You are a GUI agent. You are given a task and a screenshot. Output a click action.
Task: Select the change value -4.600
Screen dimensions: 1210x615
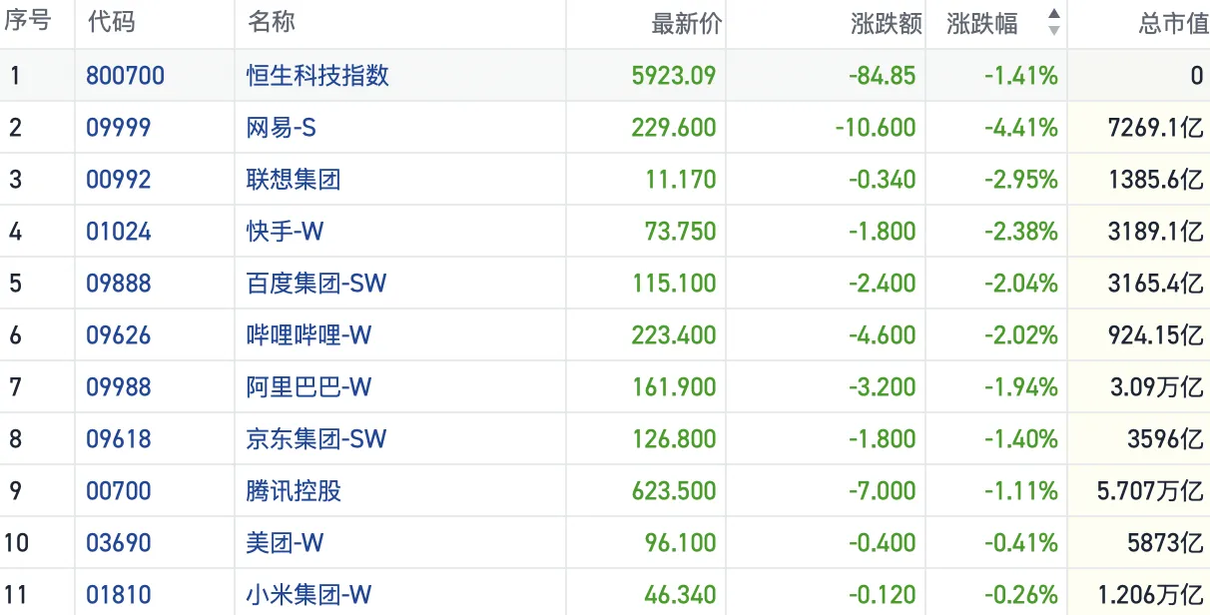[885, 335]
